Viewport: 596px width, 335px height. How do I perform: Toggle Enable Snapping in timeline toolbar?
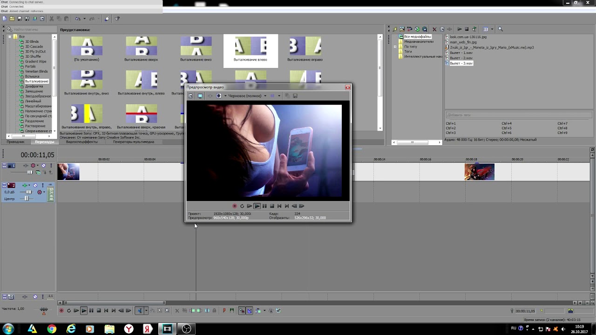click(x=242, y=311)
